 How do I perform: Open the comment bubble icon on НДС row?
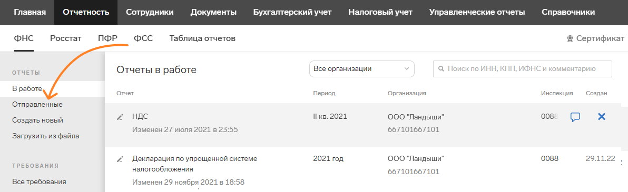(575, 117)
